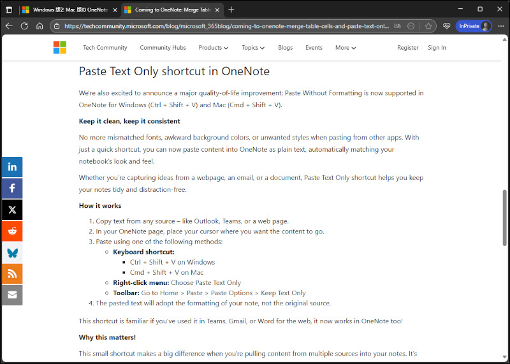The width and height of the screenshot is (510, 364).
Task: Click the Bluesky butterfly share icon
Action: (x=11, y=252)
